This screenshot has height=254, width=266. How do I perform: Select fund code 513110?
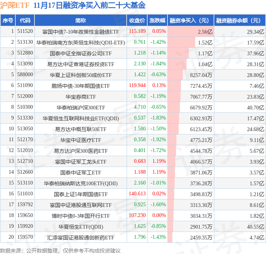point(25,183)
